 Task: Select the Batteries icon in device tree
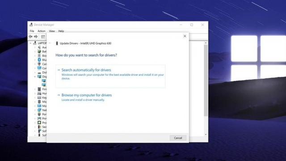39,51
